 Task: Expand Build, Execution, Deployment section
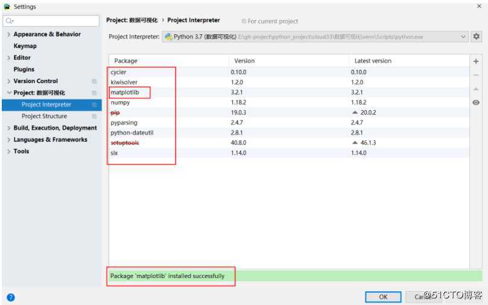point(8,128)
